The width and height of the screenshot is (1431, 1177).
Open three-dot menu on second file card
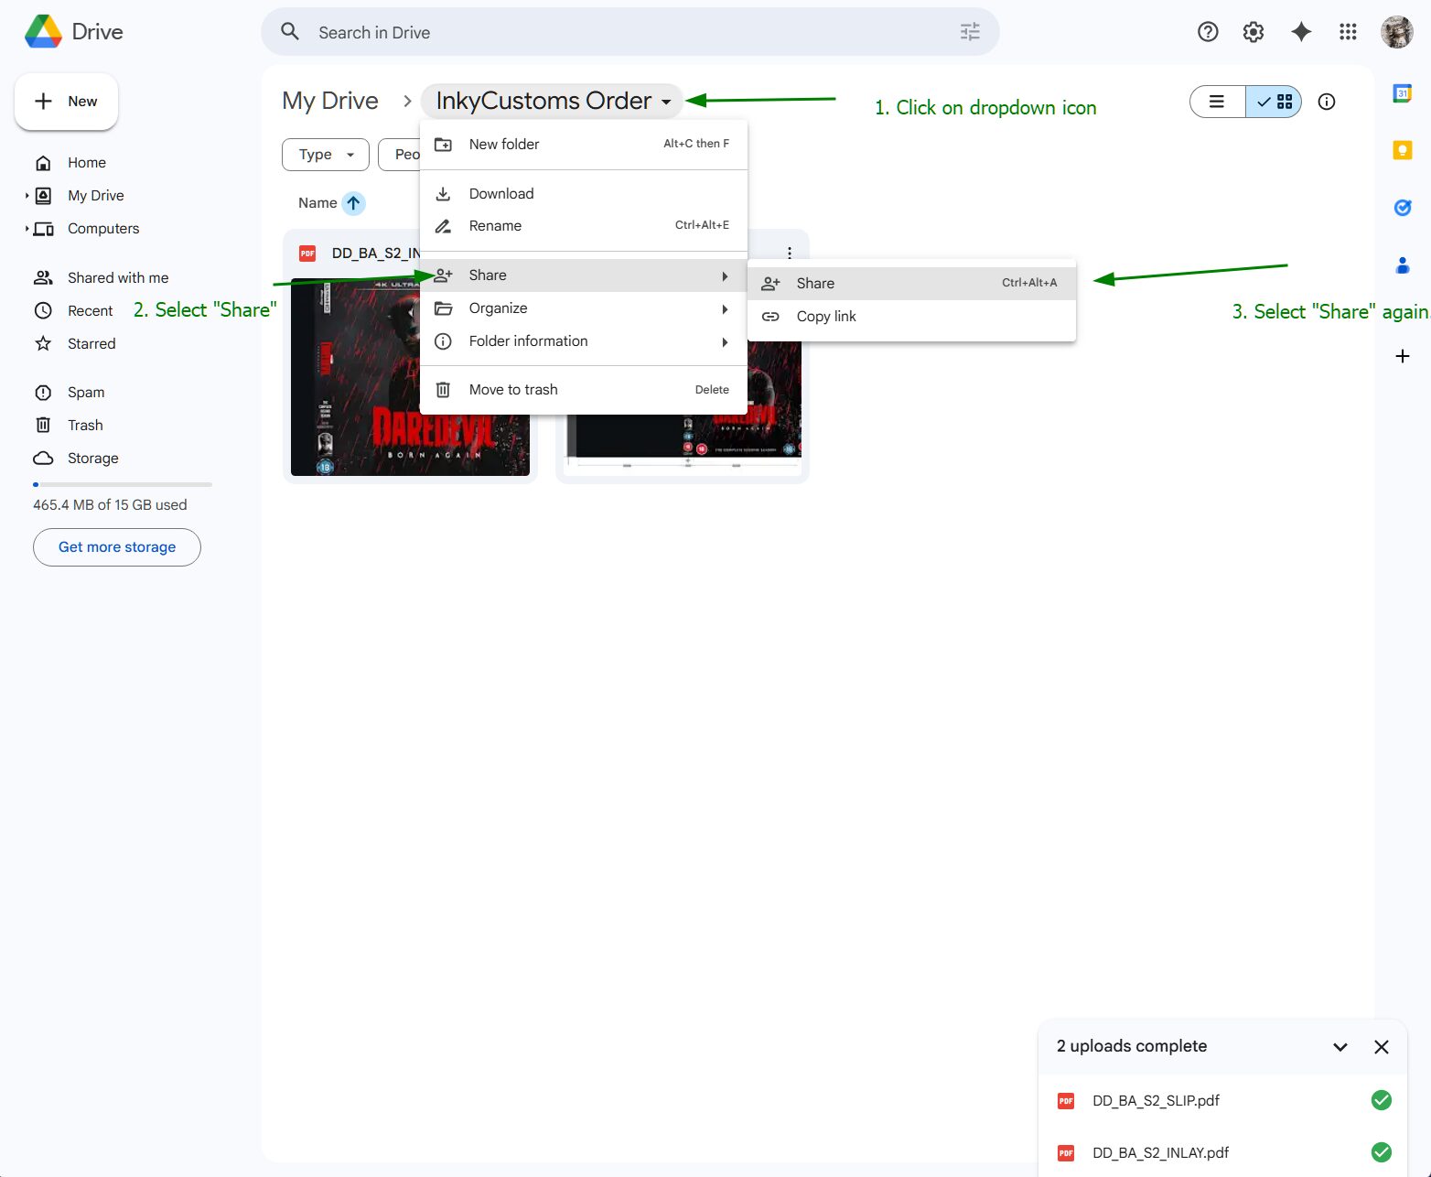(x=790, y=254)
